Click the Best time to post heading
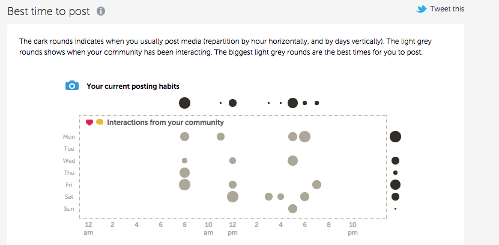 tap(49, 11)
